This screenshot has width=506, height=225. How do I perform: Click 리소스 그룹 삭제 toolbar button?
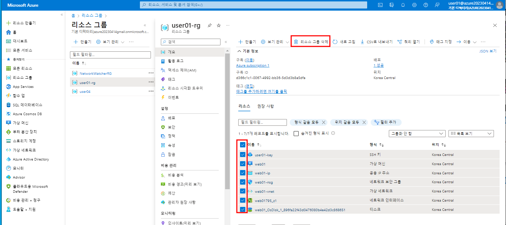pos(311,41)
